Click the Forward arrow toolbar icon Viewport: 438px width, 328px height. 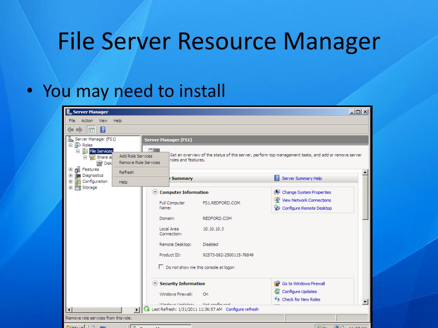click(x=79, y=130)
